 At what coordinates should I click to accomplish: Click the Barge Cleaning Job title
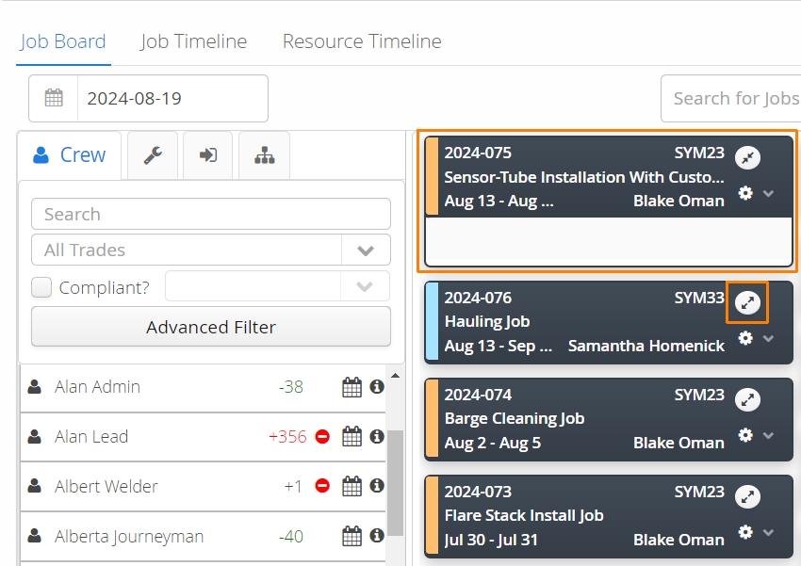click(x=515, y=418)
